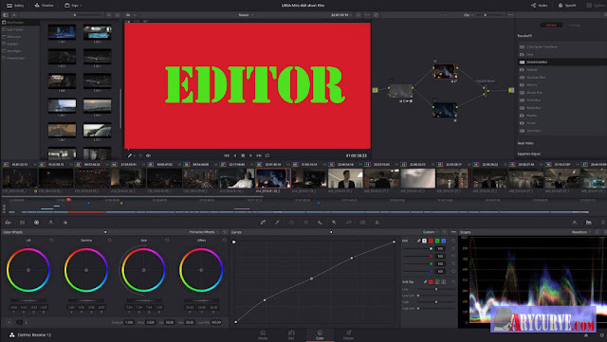Open the Primaries Wheels mode dropdown
The image size is (607, 342).
point(204,232)
